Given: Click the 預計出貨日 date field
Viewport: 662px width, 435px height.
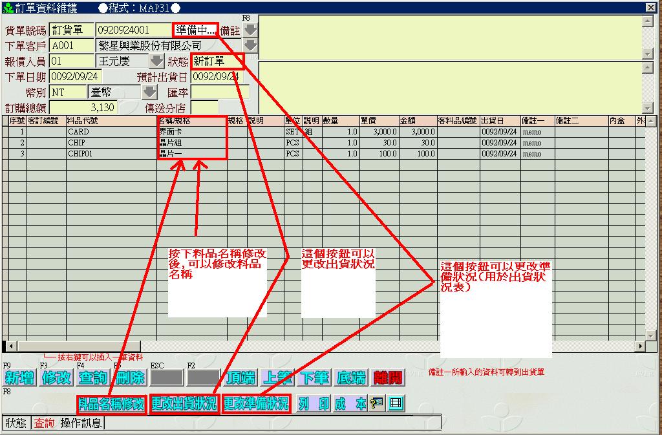Looking at the screenshot, I should [217, 77].
